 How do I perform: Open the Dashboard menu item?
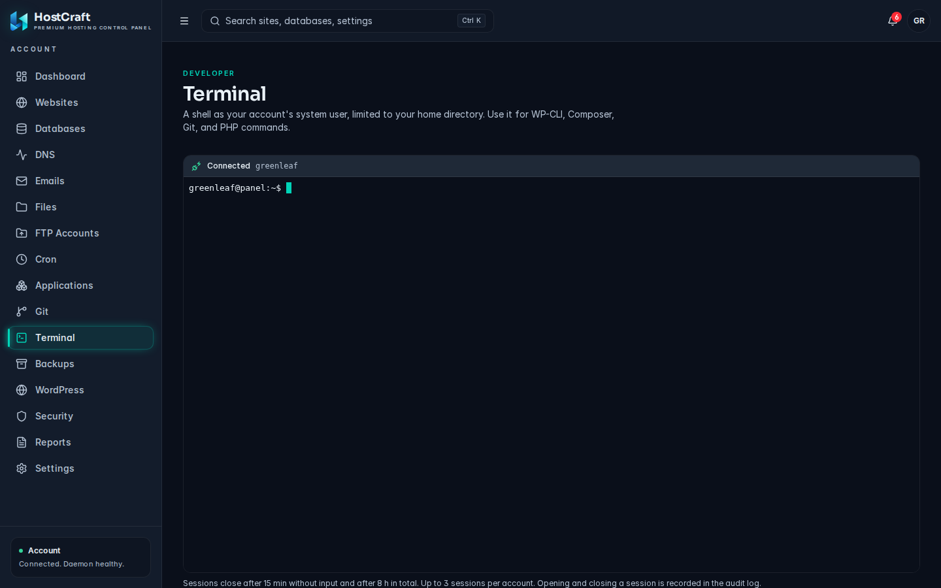[x=81, y=76]
